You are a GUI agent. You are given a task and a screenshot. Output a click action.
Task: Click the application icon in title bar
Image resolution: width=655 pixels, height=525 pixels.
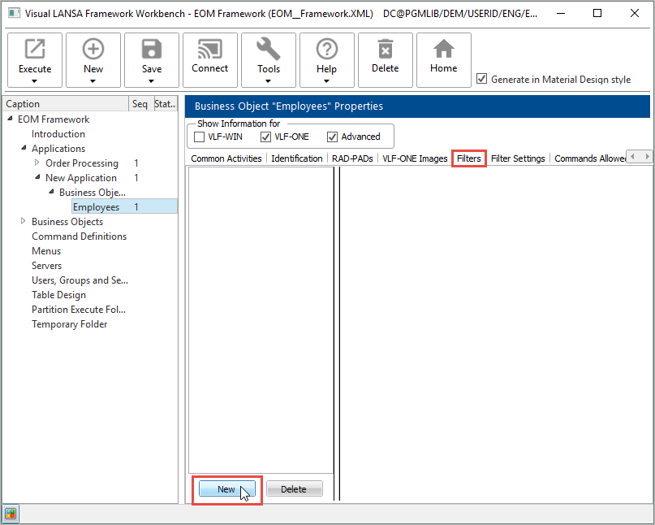(x=13, y=13)
